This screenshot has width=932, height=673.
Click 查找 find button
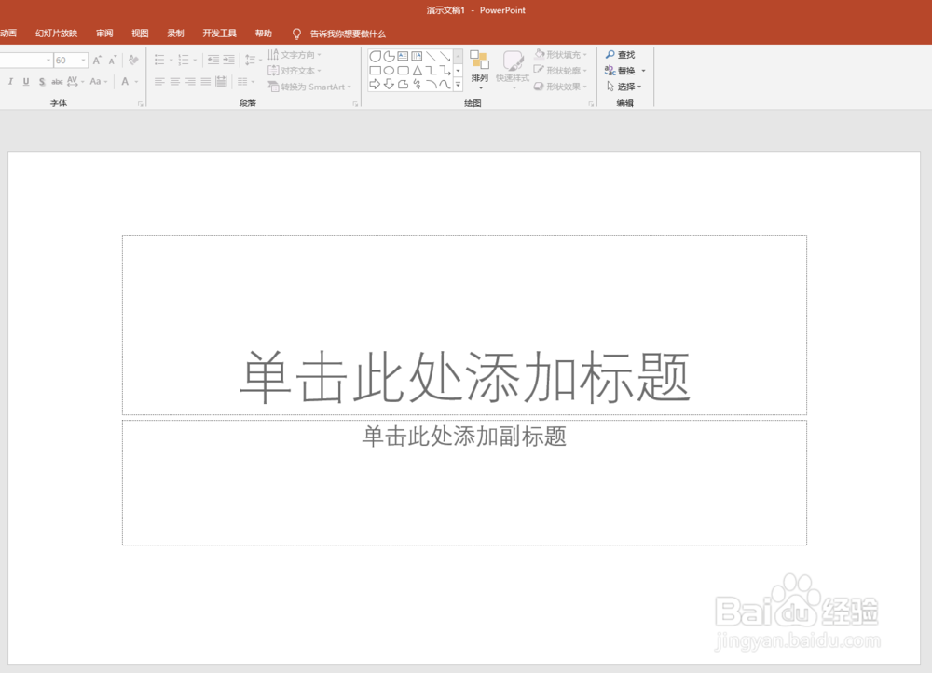(x=620, y=55)
